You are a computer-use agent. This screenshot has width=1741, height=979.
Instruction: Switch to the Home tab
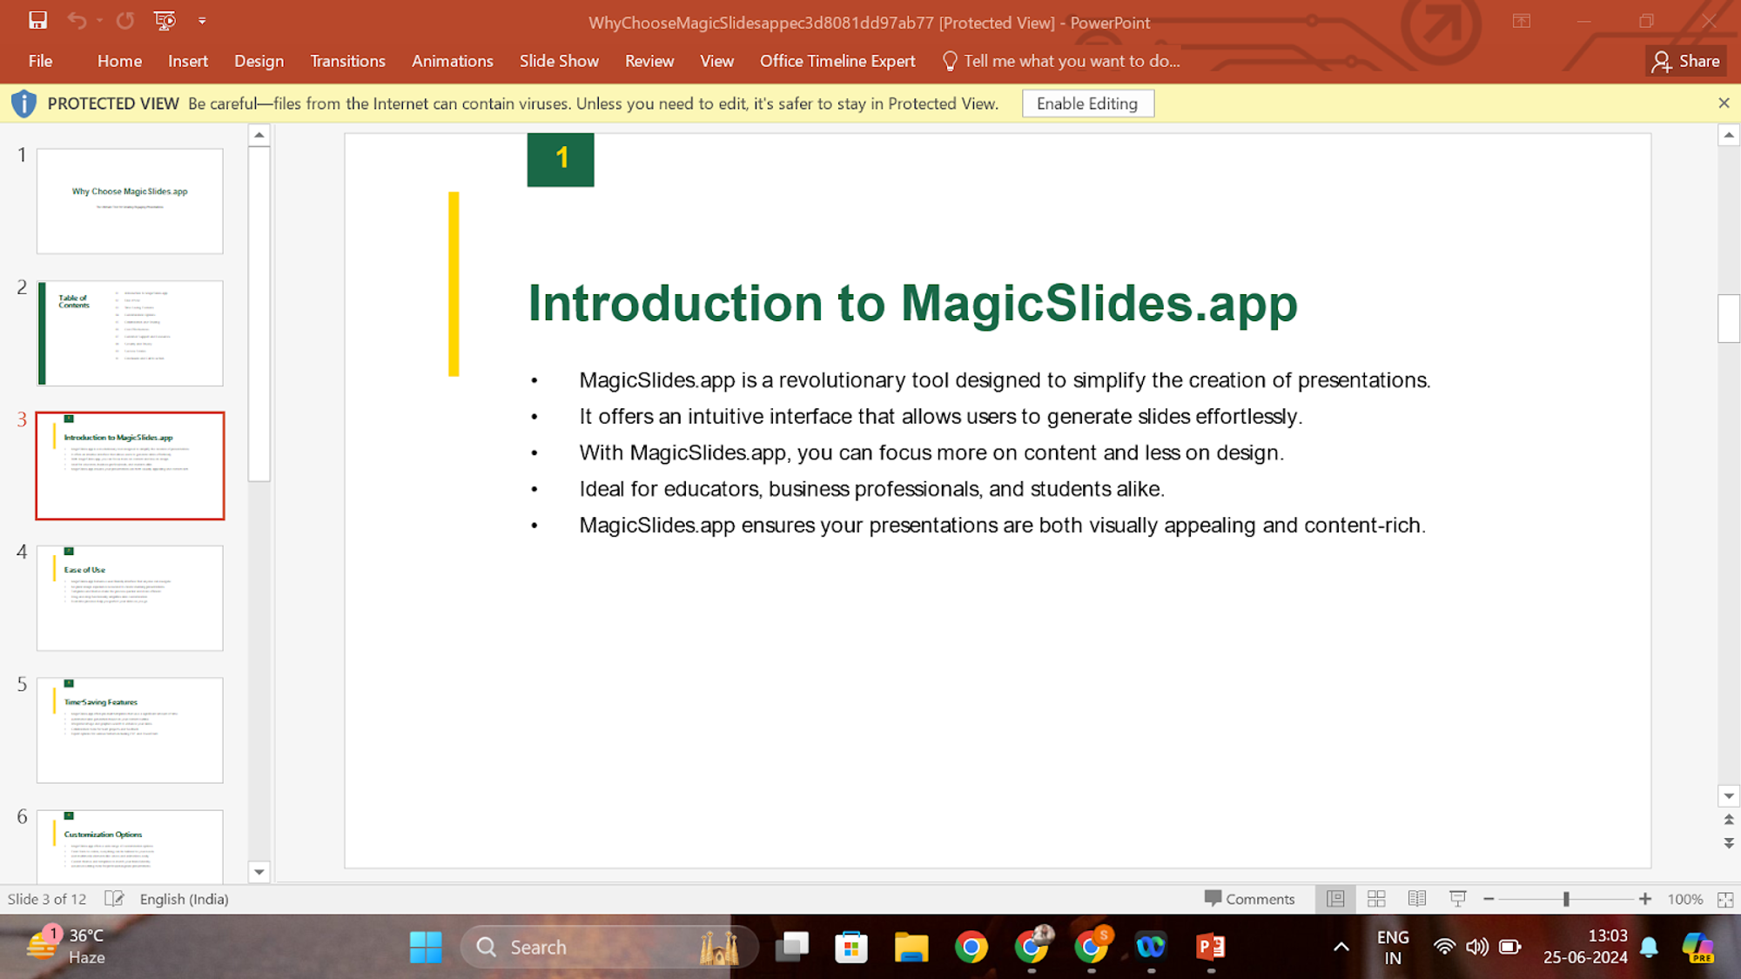(x=119, y=61)
